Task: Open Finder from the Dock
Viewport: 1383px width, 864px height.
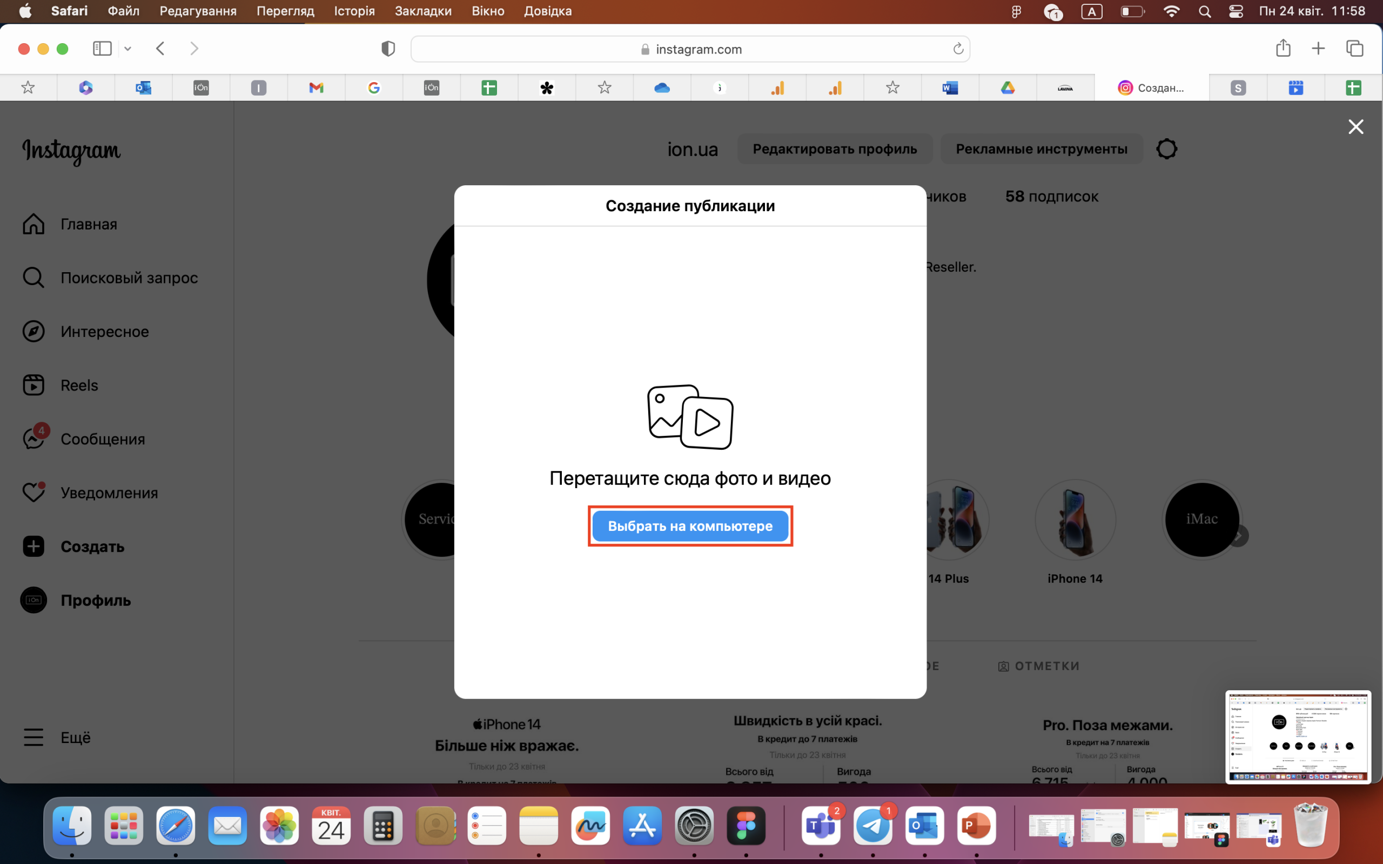Action: pyautogui.click(x=72, y=826)
